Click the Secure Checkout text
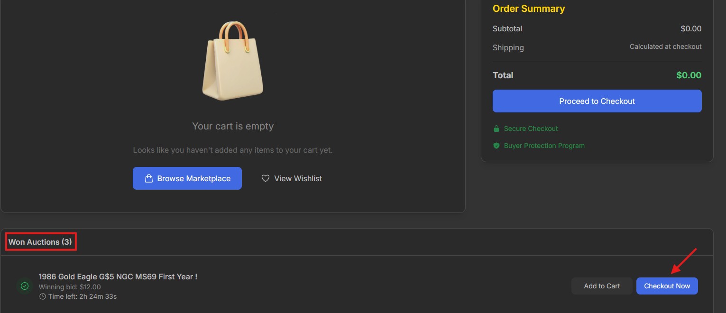726x313 pixels. (531, 129)
